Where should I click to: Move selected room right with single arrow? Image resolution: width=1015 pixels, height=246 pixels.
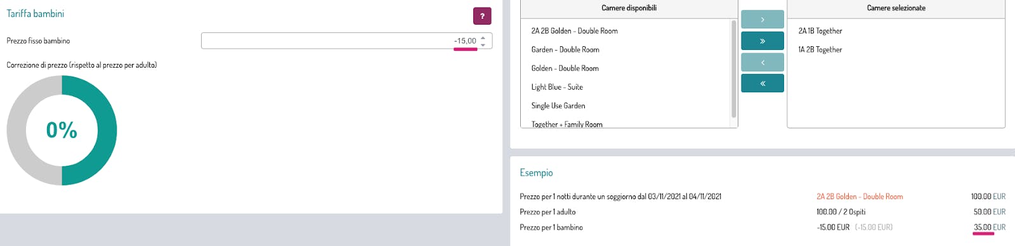pyautogui.click(x=763, y=20)
